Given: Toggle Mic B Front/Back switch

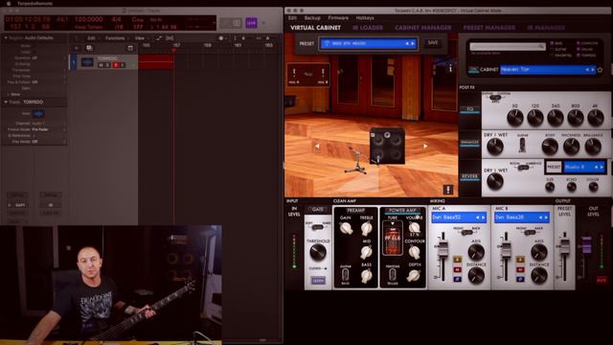Looking at the screenshot, I should pos(530,232).
